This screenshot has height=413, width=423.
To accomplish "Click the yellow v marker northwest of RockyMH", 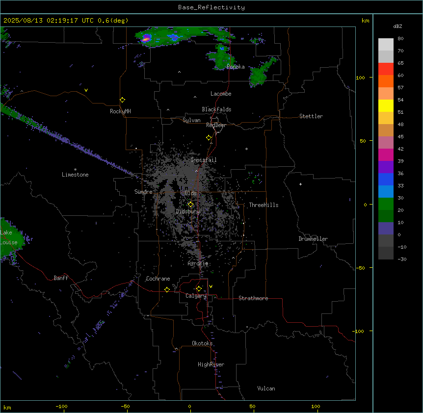I will pyautogui.click(x=86, y=90).
